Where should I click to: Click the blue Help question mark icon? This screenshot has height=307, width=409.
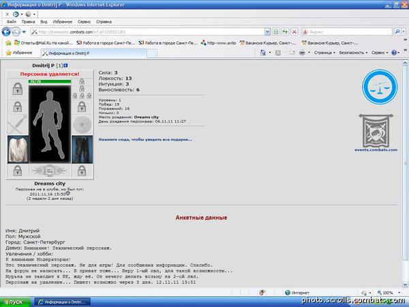pyautogui.click(x=394, y=53)
